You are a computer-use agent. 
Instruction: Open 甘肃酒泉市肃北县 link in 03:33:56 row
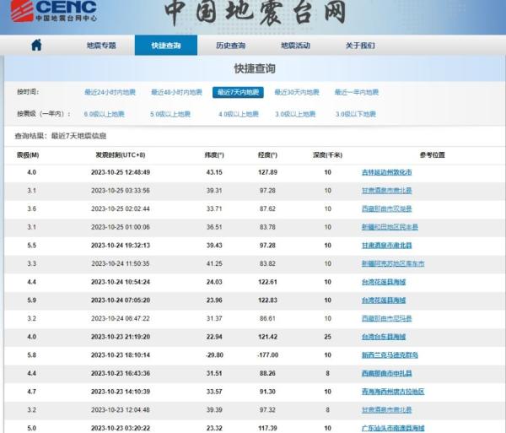386,191
